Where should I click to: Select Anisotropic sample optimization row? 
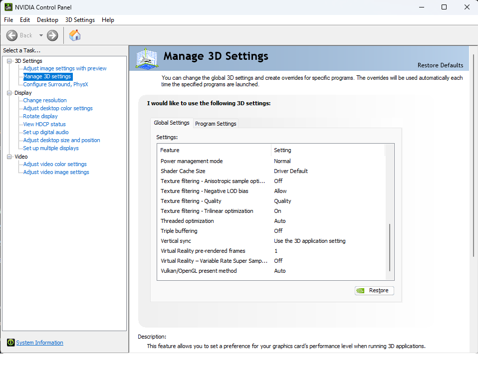coord(271,181)
